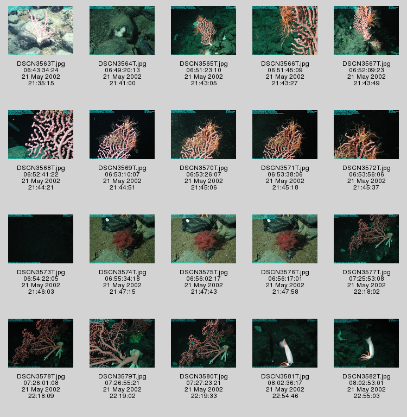
Task: Click the DSCN3580T.jpg filename text
Action: coord(203,377)
